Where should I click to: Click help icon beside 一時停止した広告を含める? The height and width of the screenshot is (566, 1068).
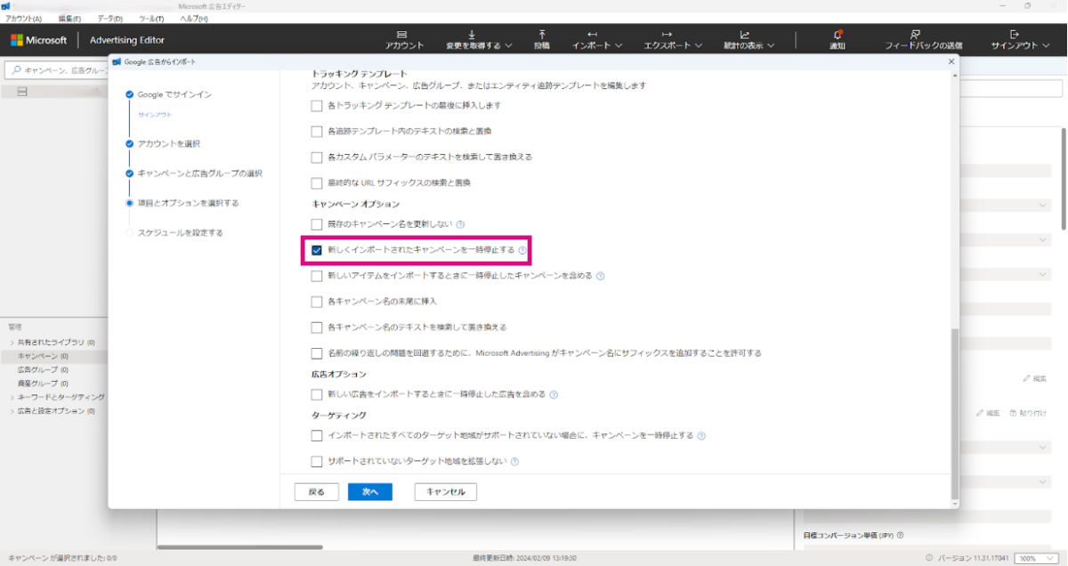pyautogui.click(x=554, y=394)
